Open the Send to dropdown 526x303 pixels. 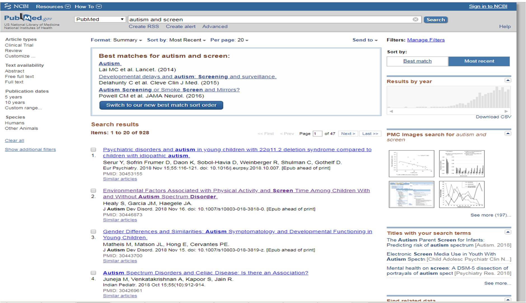pyautogui.click(x=365, y=40)
